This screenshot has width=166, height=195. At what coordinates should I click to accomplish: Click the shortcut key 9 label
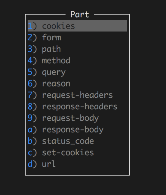(x=30, y=118)
